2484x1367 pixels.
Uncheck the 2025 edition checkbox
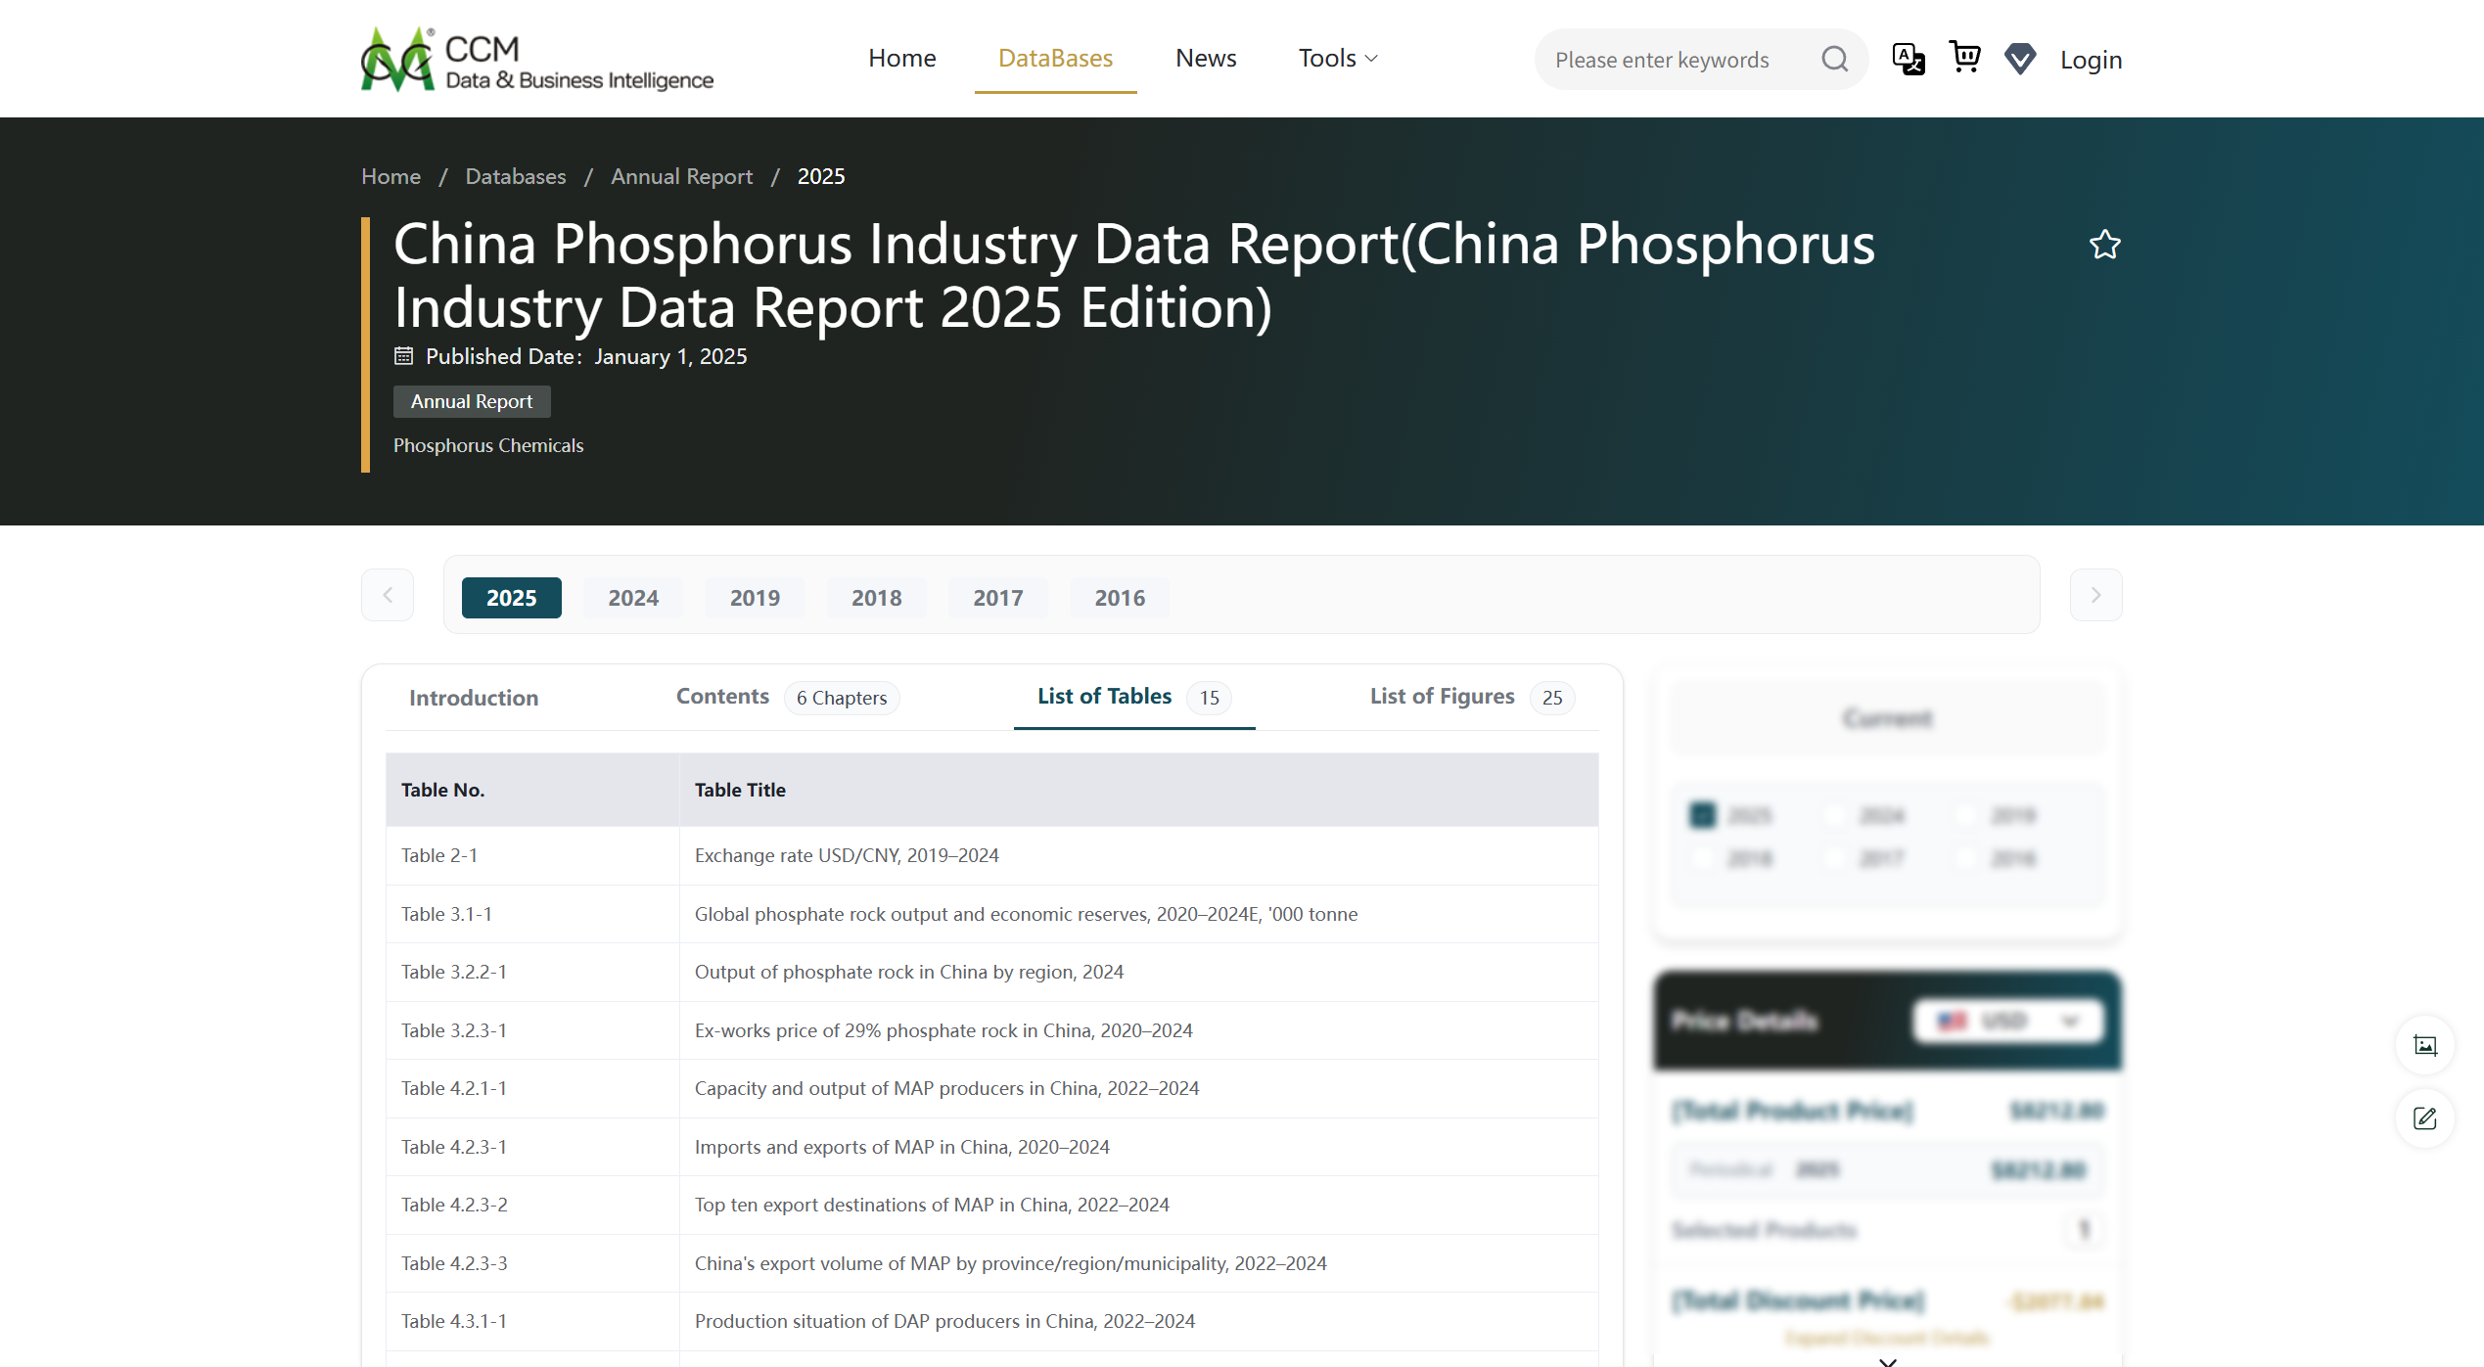coord(1703,815)
